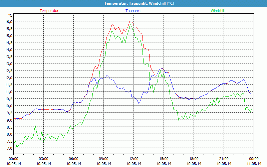Select the 12,0 y-axis tick label
Viewport: 267px width, 167px height.
(8, 77)
